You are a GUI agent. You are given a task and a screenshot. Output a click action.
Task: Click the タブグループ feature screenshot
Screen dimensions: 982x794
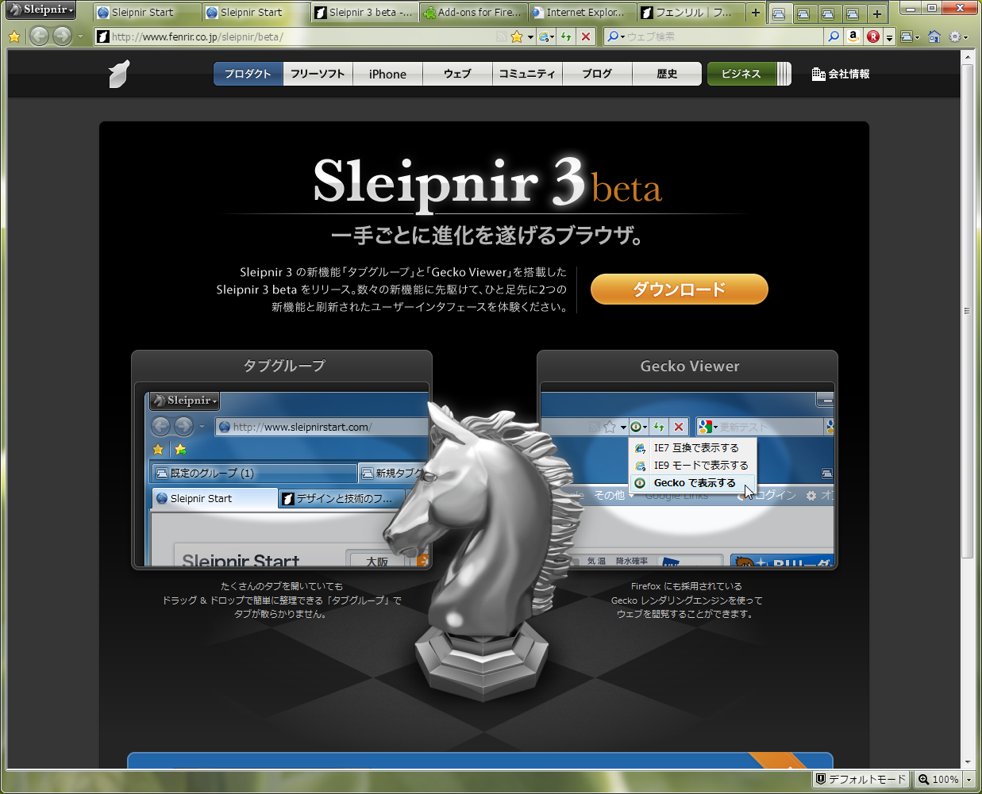282,476
